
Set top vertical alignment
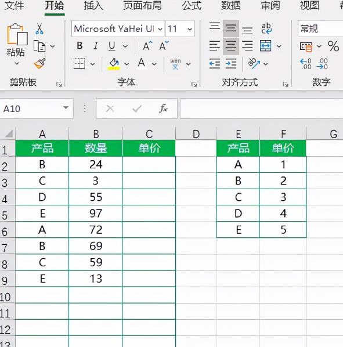(x=215, y=26)
